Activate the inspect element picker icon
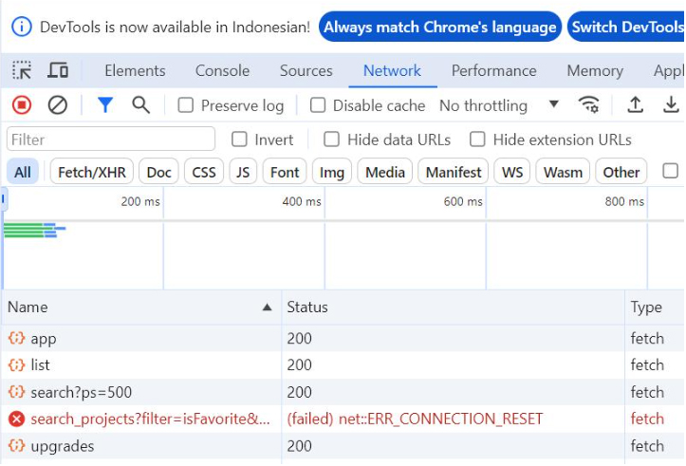The width and height of the screenshot is (686, 466). tap(22, 70)
